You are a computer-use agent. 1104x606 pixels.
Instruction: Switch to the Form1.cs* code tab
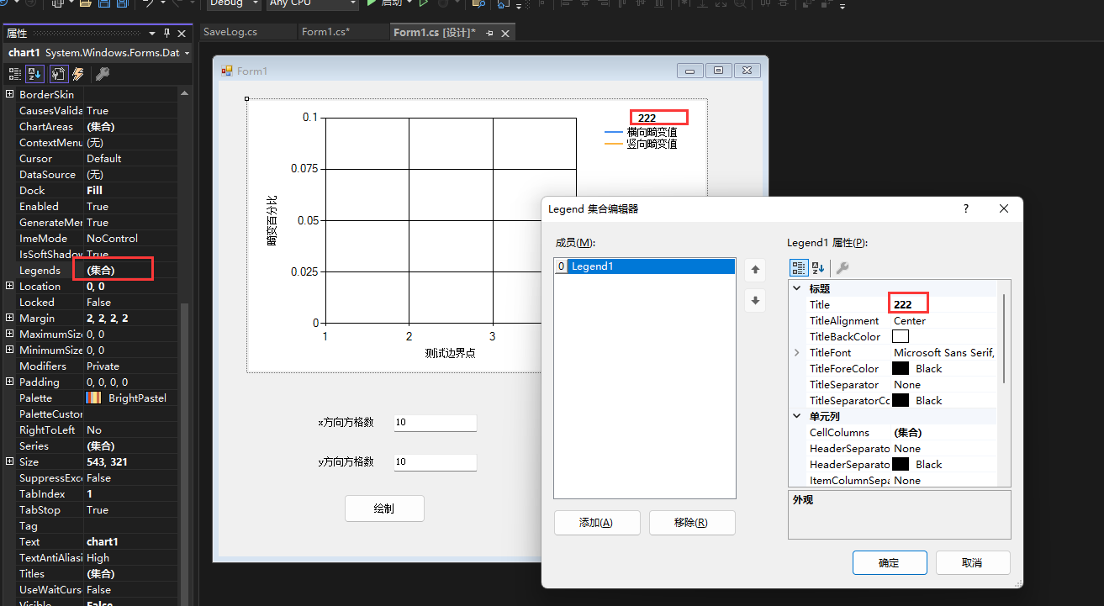tap(325, 32)
